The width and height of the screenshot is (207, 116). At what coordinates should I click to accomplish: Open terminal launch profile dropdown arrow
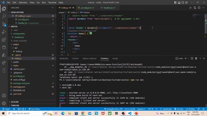(x=188, y=58)
